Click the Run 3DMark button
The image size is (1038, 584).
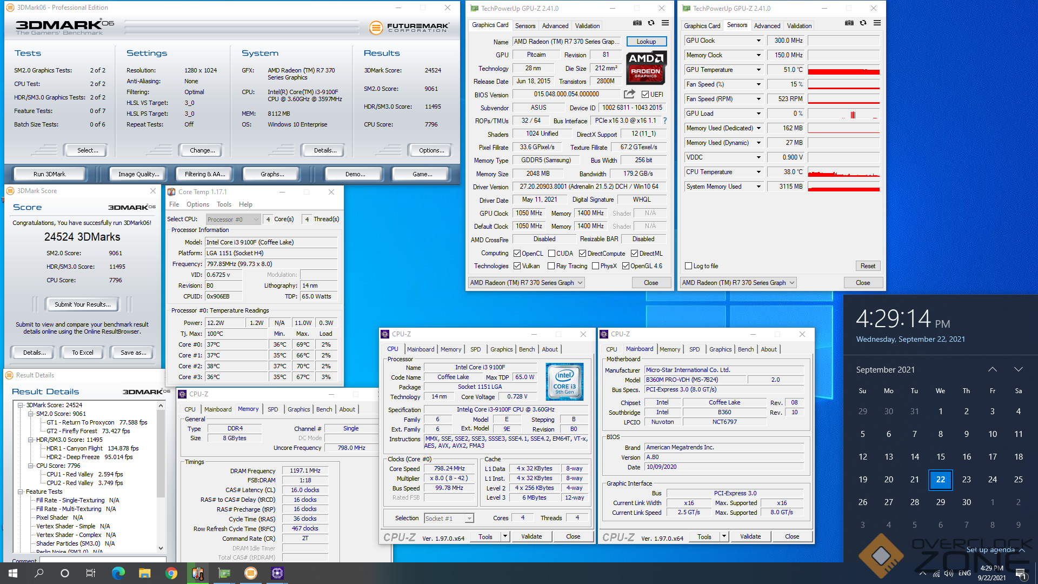click(x=49, y=174)
